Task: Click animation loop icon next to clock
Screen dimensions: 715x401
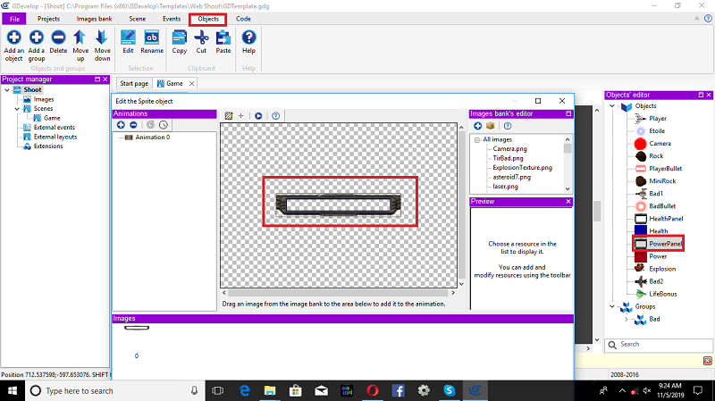Action: click(150, 125)
